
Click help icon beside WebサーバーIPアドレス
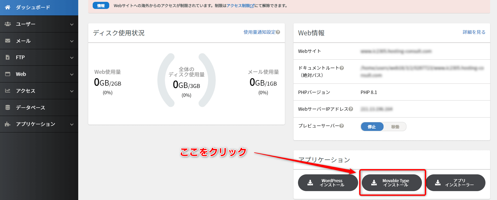coord(351,109)
